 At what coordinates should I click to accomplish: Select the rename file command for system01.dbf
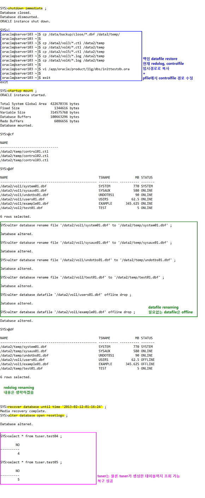pyautogui.click(x=86, y=225)
